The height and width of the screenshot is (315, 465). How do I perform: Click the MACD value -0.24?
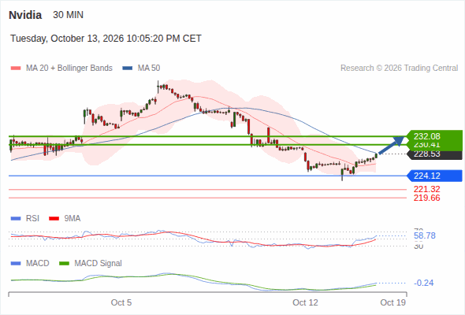click(x=424, y=283)
